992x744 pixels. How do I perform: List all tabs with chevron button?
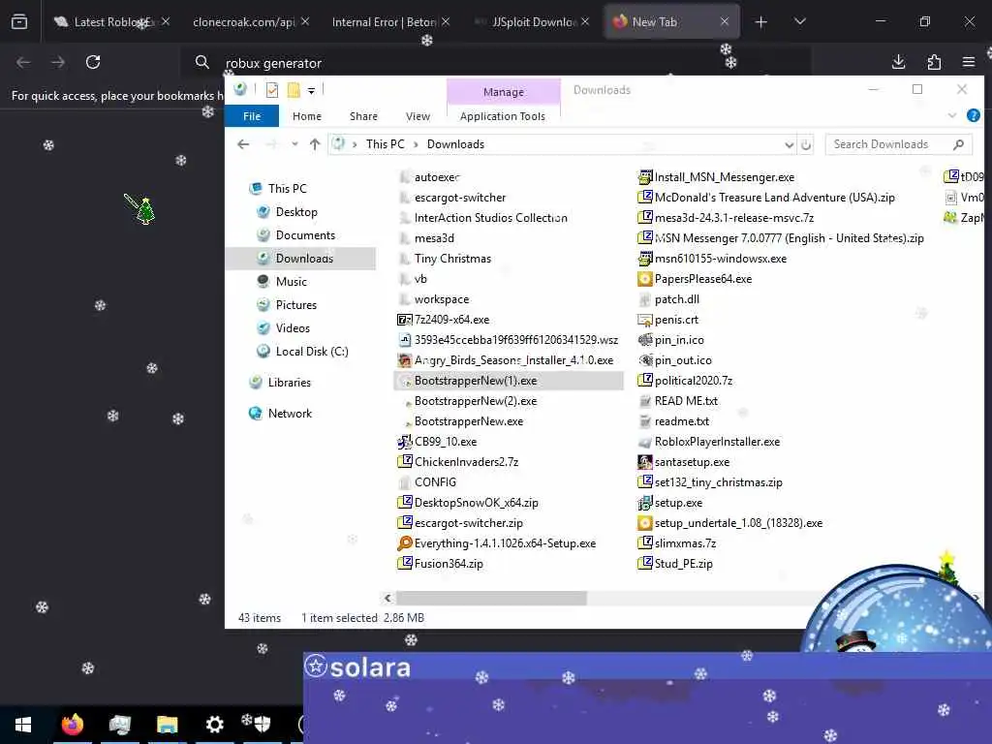(x=799, y=21)
